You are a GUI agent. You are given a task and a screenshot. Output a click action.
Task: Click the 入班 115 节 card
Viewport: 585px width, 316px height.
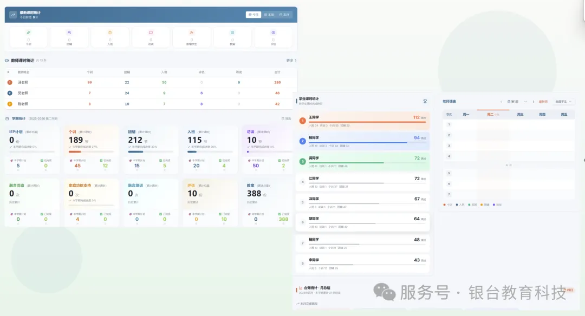tap(210, 150)
